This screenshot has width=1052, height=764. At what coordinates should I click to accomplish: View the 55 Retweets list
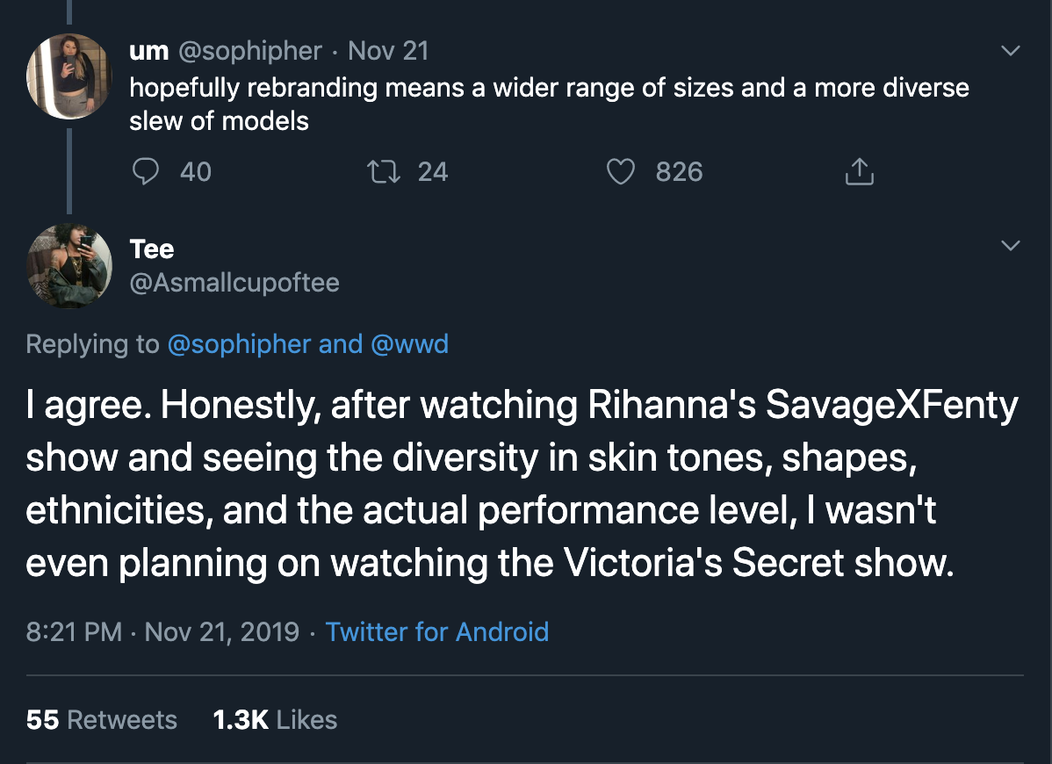coord(102,720)
